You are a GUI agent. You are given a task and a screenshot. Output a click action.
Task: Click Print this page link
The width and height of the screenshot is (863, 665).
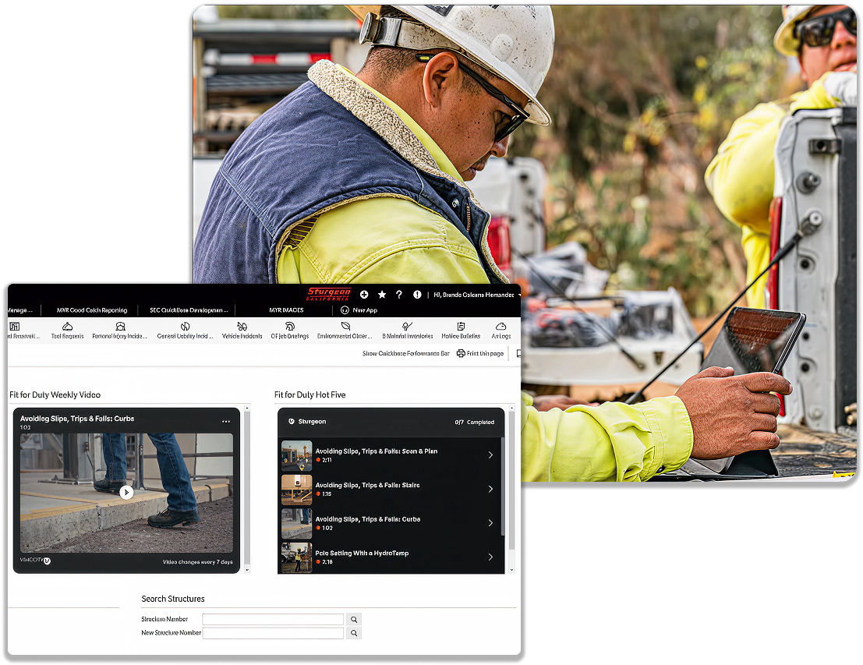pos(480,354)
